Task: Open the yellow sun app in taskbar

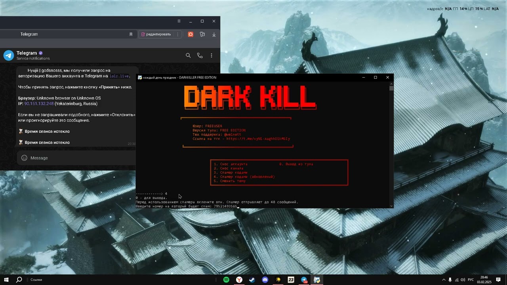Action: [278, 280]
